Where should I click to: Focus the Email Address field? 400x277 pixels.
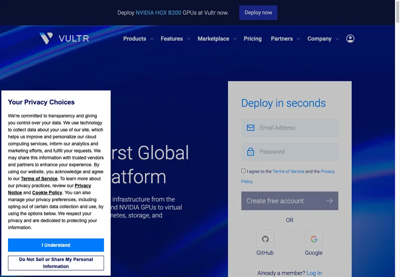[289, 127]
